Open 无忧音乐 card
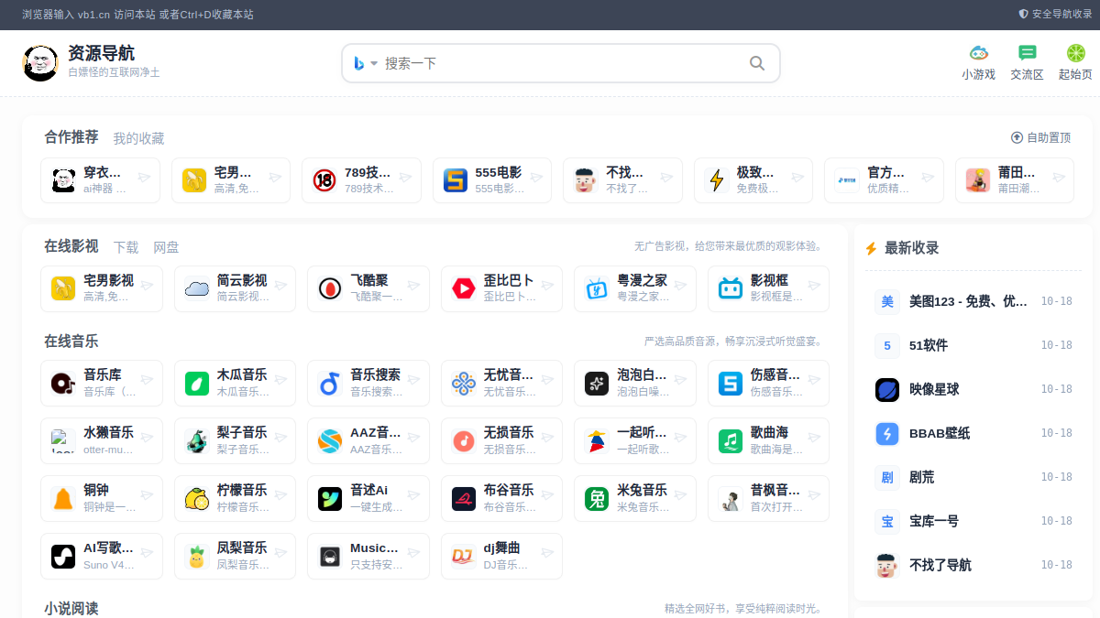 click(501, 383)
